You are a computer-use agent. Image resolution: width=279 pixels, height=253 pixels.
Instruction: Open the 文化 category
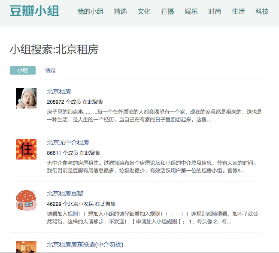pos(144,12)
